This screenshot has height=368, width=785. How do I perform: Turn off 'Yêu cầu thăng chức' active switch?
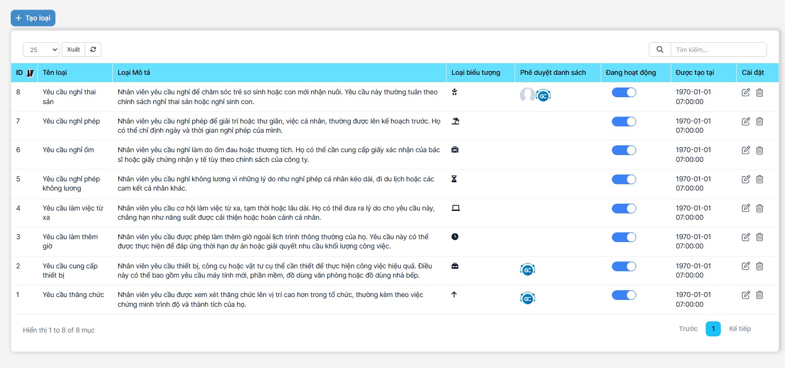coord(624,295)
